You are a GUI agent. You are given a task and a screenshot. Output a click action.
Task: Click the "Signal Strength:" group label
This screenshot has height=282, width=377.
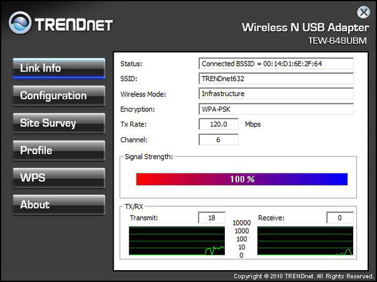149,157
